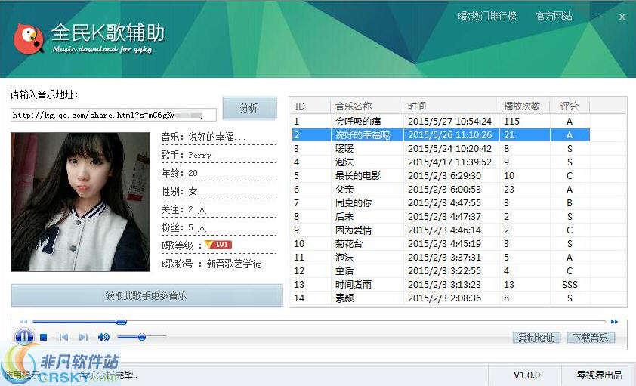636x386 pixels.
Task: Click the seek bar position handle
Action: tap(121, 322)
